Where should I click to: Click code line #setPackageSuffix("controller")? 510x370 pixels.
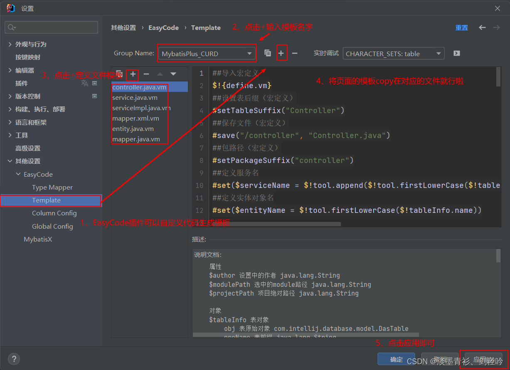(x=283, y=160)
